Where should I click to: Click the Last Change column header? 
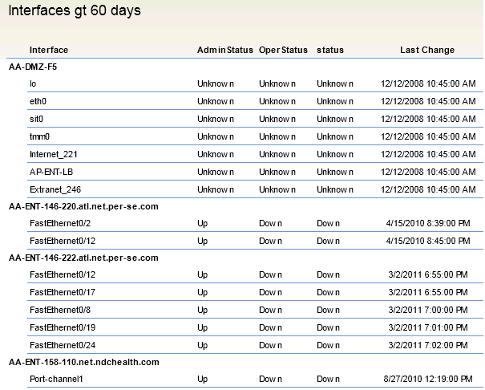point(427,50)
